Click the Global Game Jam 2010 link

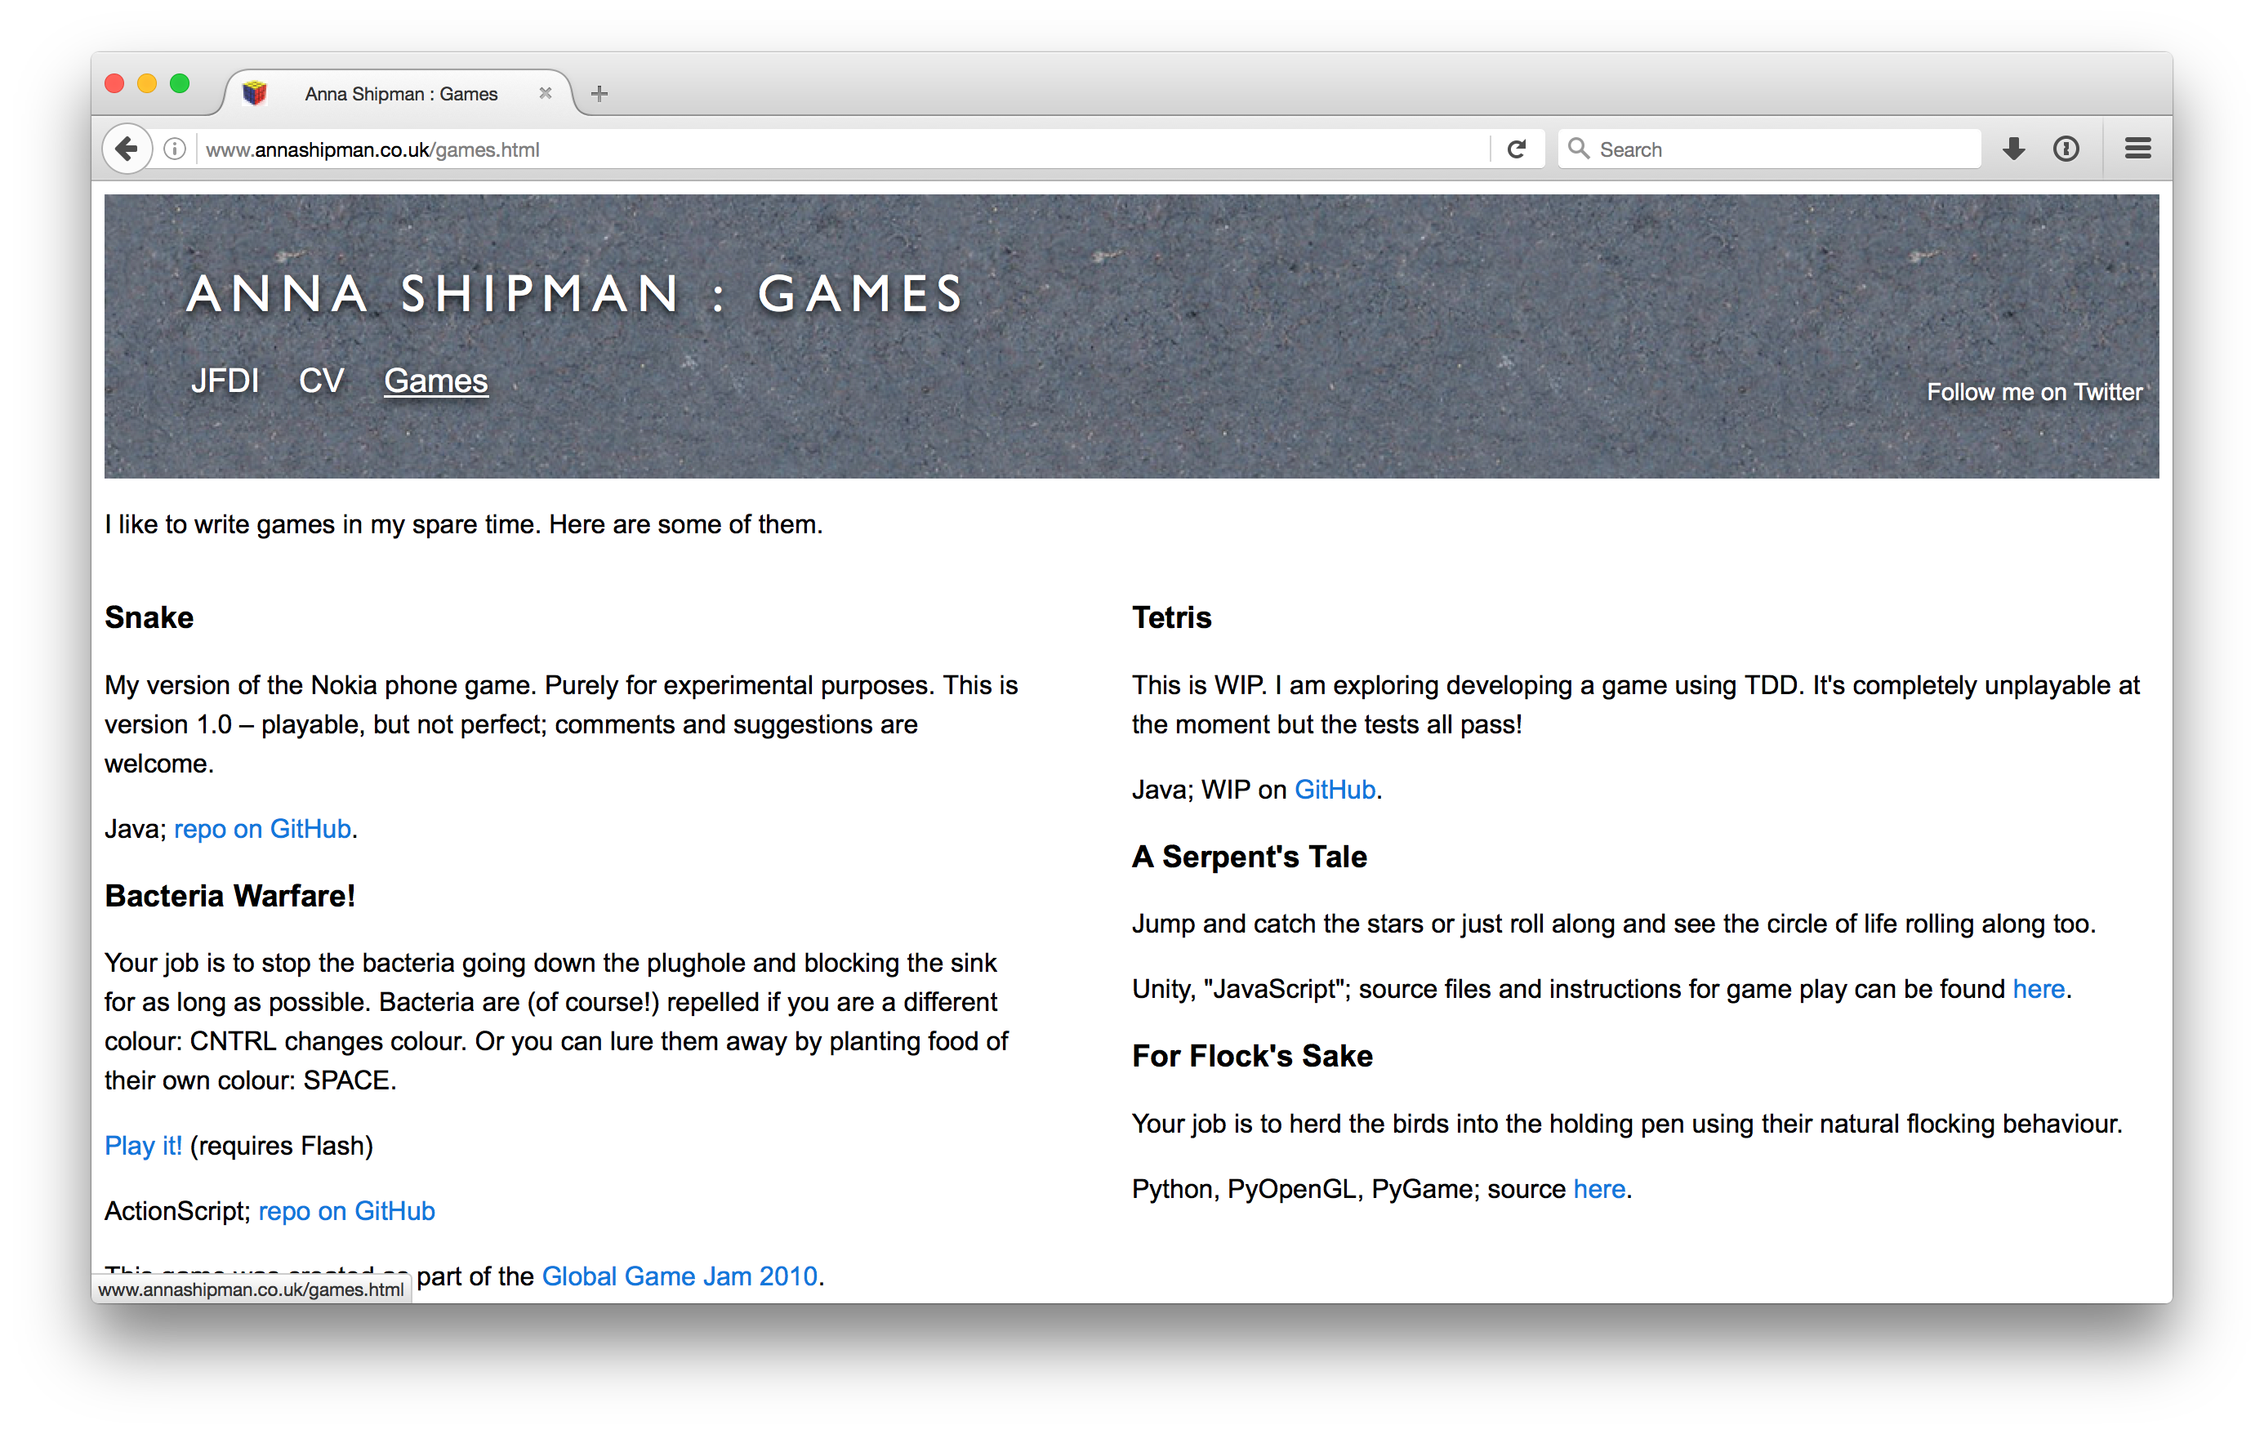click(x=681, y=1274)
